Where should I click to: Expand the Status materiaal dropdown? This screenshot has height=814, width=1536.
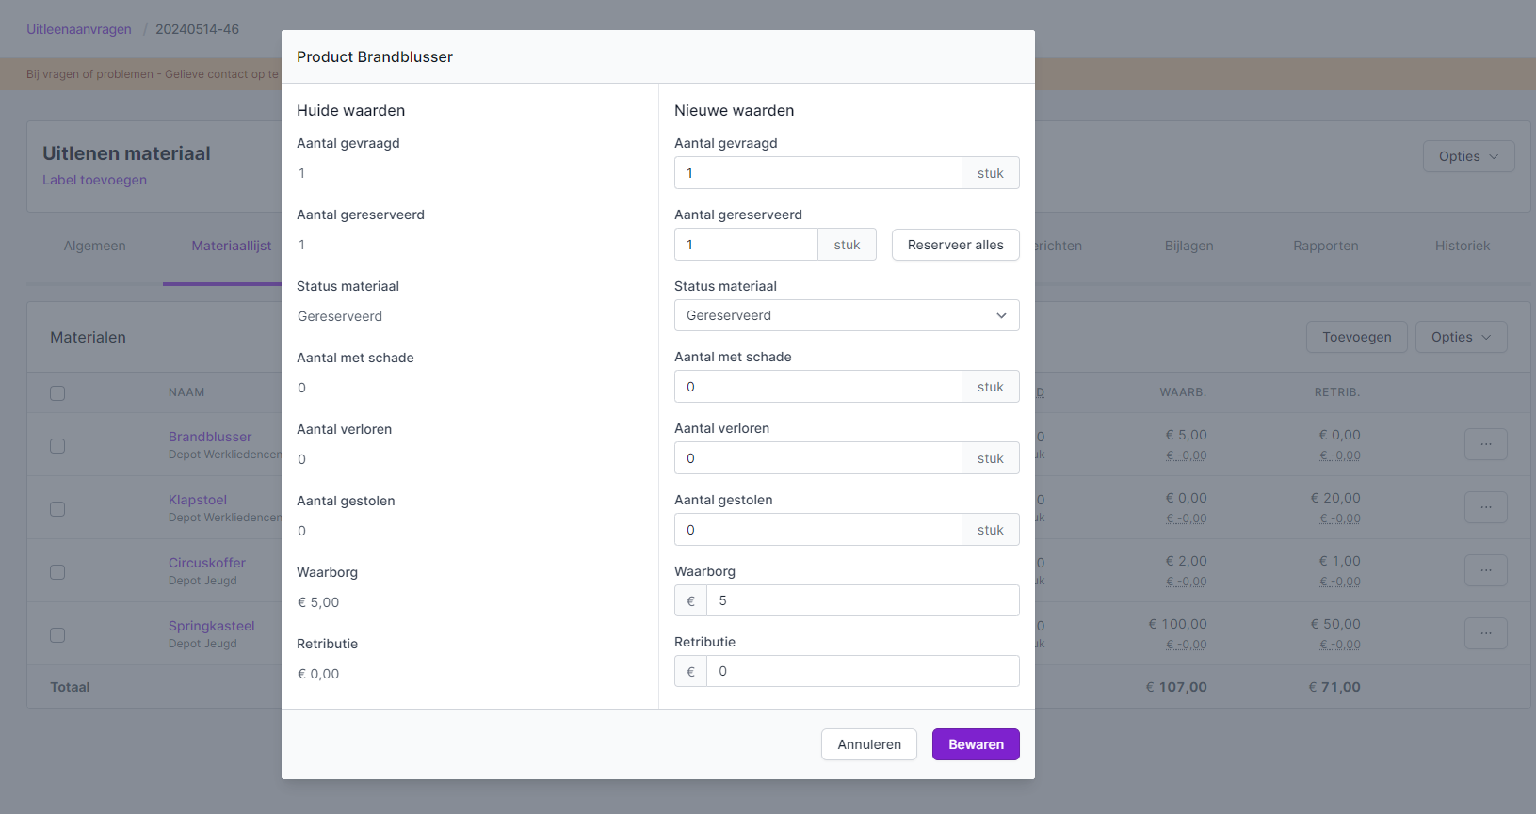click(846, 315)
